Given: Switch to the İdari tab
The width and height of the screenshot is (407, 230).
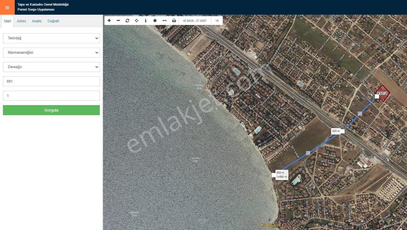Looking at the screenshot, I should point(8,21).
